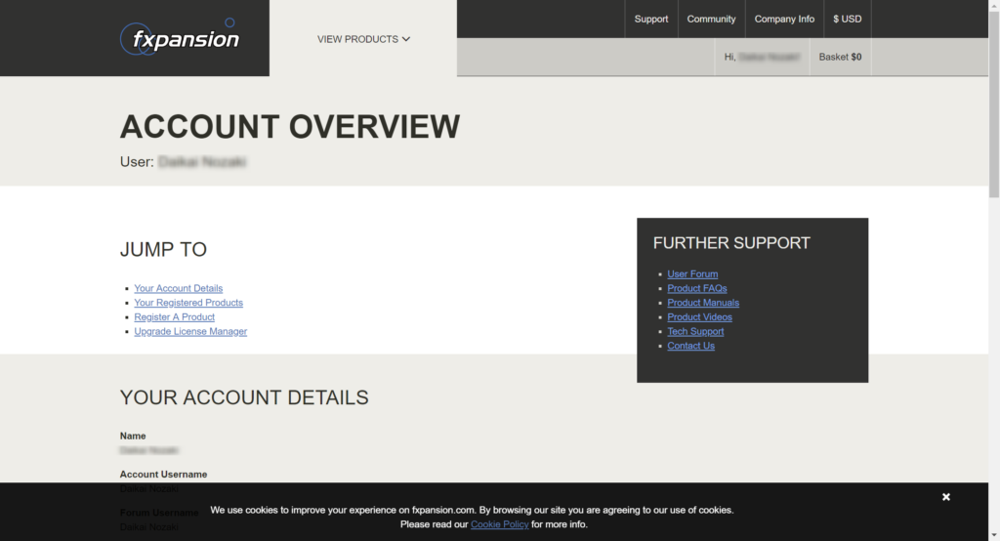
Task: Open the Product Manuals link
Action: click(703, 303)
